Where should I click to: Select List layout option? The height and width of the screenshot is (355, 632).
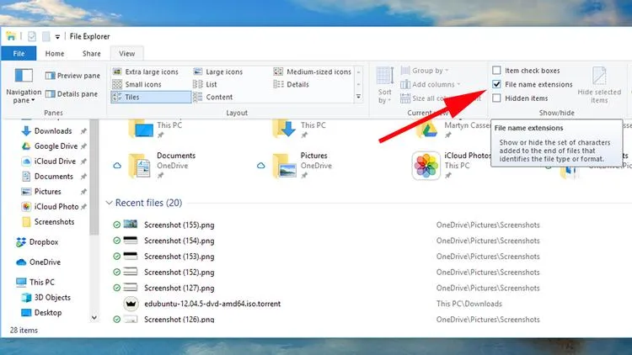click(x=205, y=84)
